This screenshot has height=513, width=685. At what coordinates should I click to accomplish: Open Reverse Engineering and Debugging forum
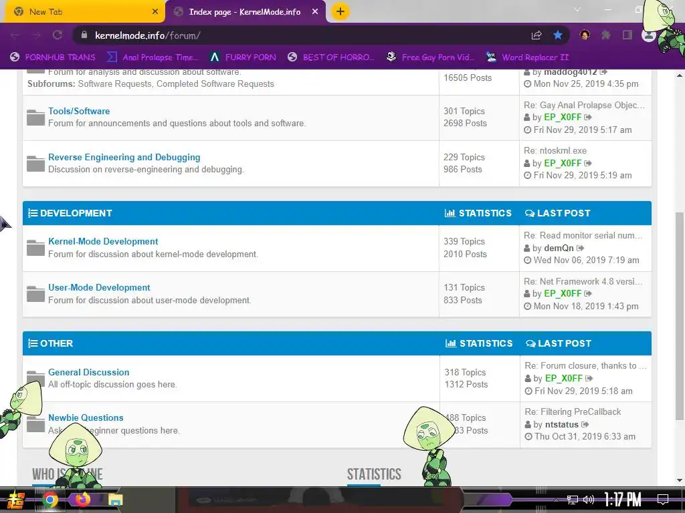point(124,157)
